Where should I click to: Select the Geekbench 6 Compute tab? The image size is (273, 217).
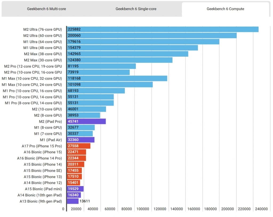click(226, 9)
